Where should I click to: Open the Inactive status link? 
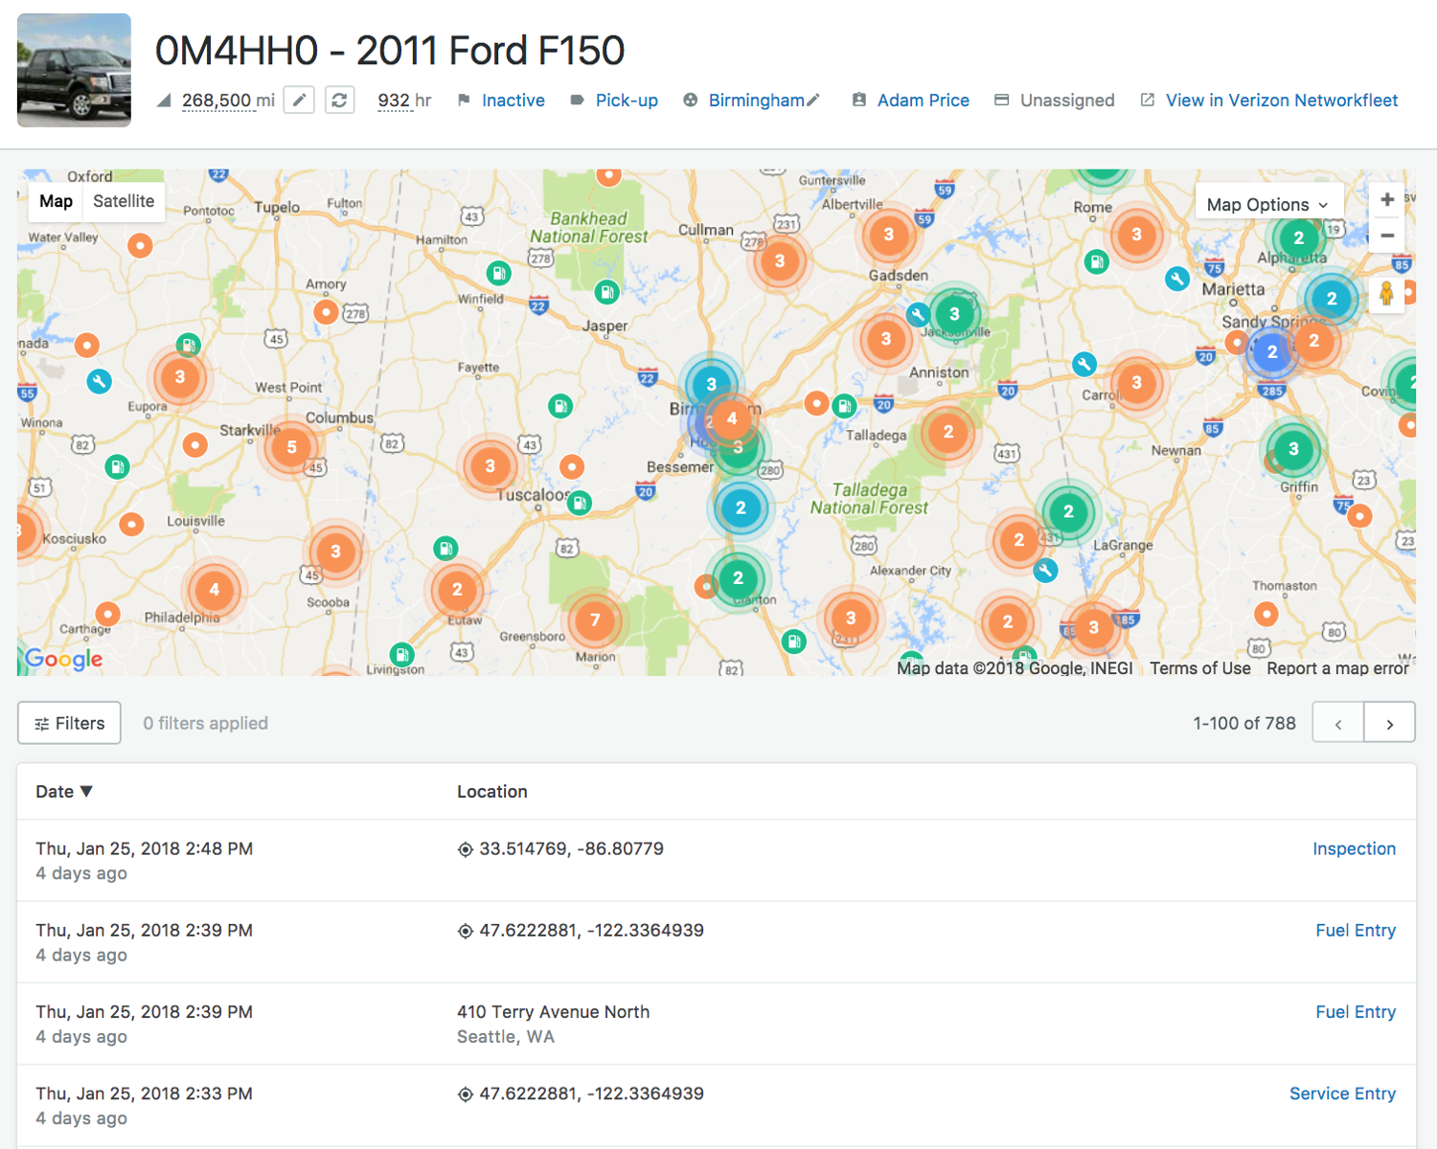click(513, 101)
